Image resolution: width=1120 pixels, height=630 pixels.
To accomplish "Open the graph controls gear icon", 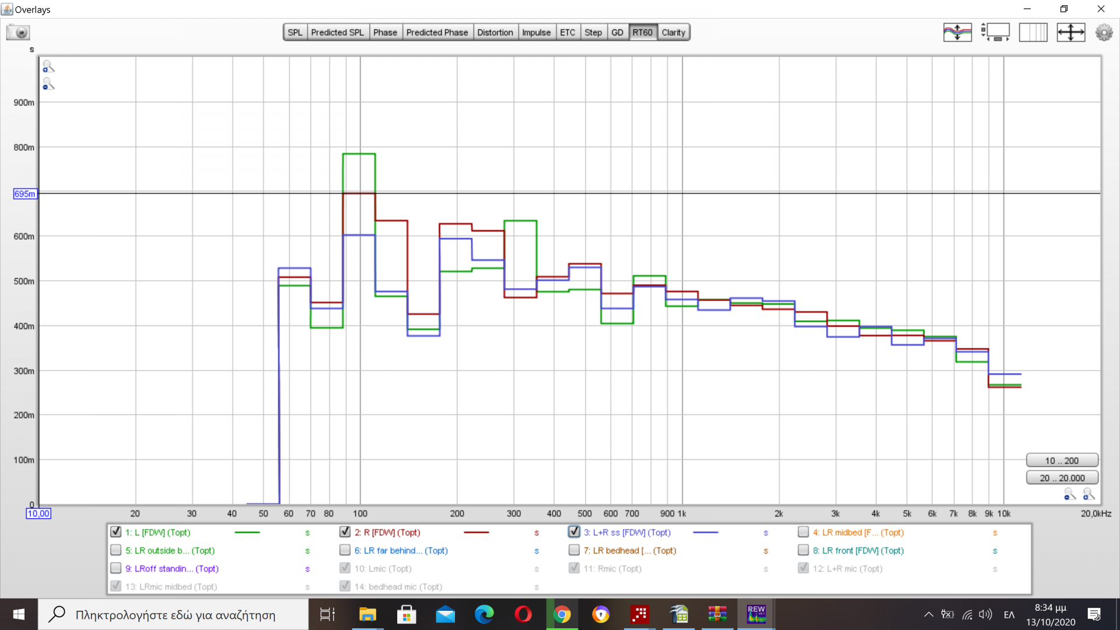I will pos(1104,33).
